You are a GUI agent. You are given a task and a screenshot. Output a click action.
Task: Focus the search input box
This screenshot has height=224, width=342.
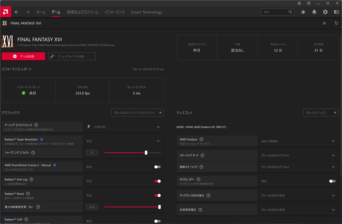click(x=275, y=12)
